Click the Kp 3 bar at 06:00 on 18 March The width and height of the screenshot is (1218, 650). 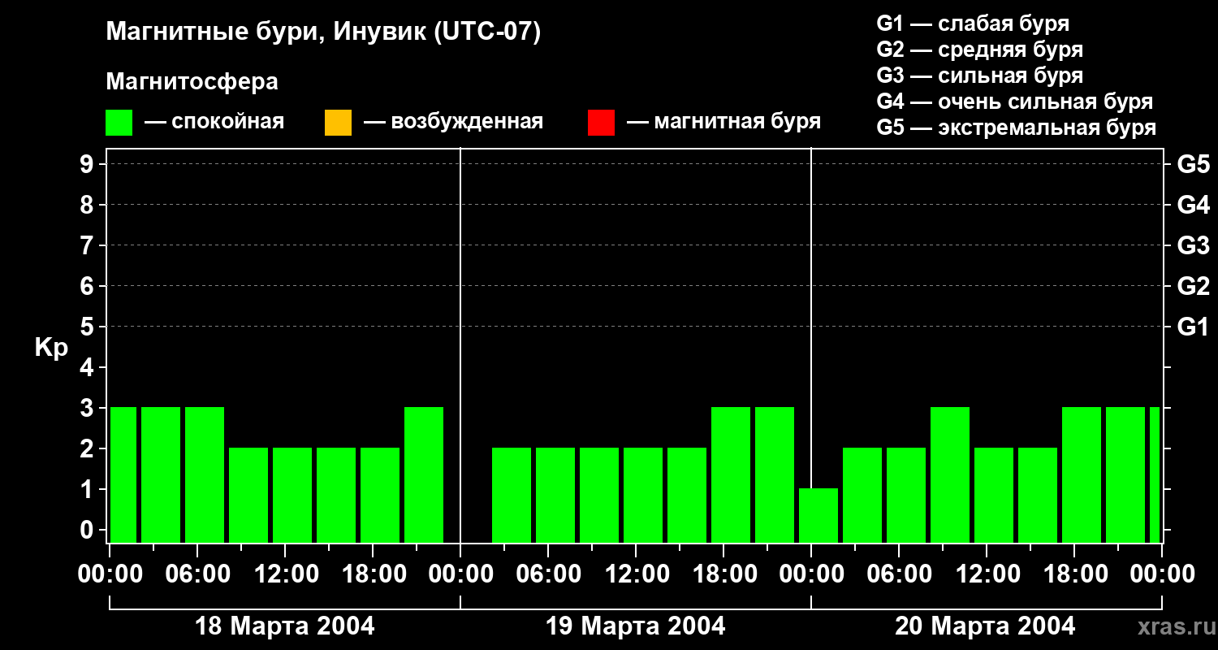point(205,474)
